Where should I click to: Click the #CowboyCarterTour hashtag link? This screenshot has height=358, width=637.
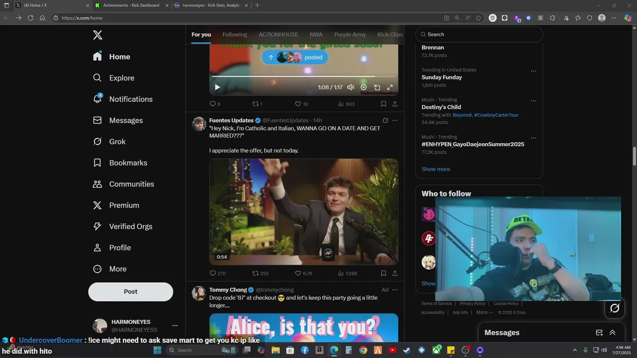tap(496, 115)
